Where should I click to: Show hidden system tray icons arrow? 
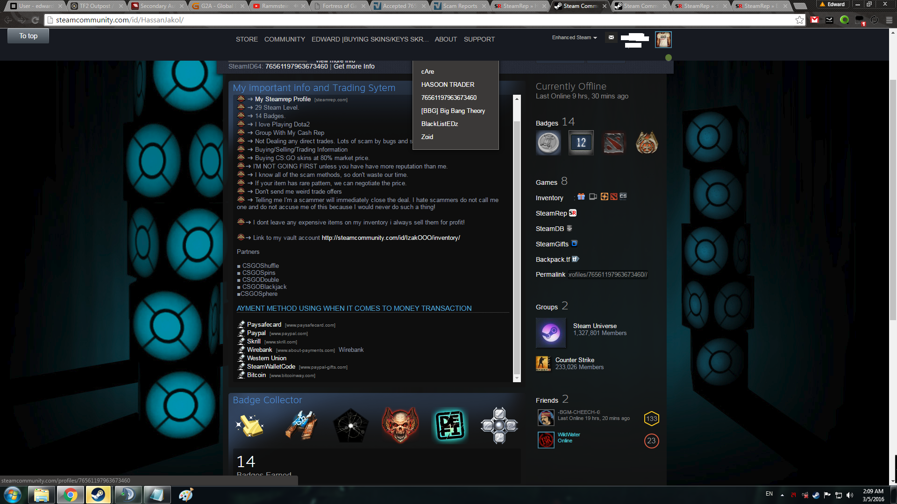coord(782,495)
